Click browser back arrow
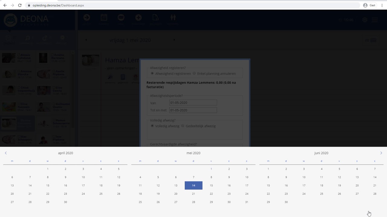 coord(5,5)
